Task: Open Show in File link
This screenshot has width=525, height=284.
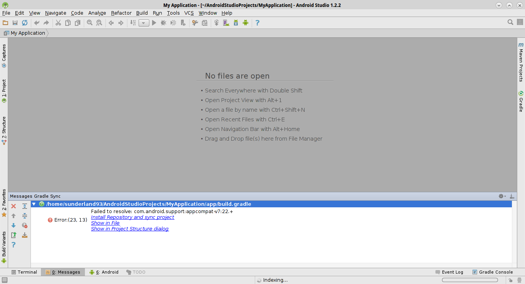Action: 105,223
